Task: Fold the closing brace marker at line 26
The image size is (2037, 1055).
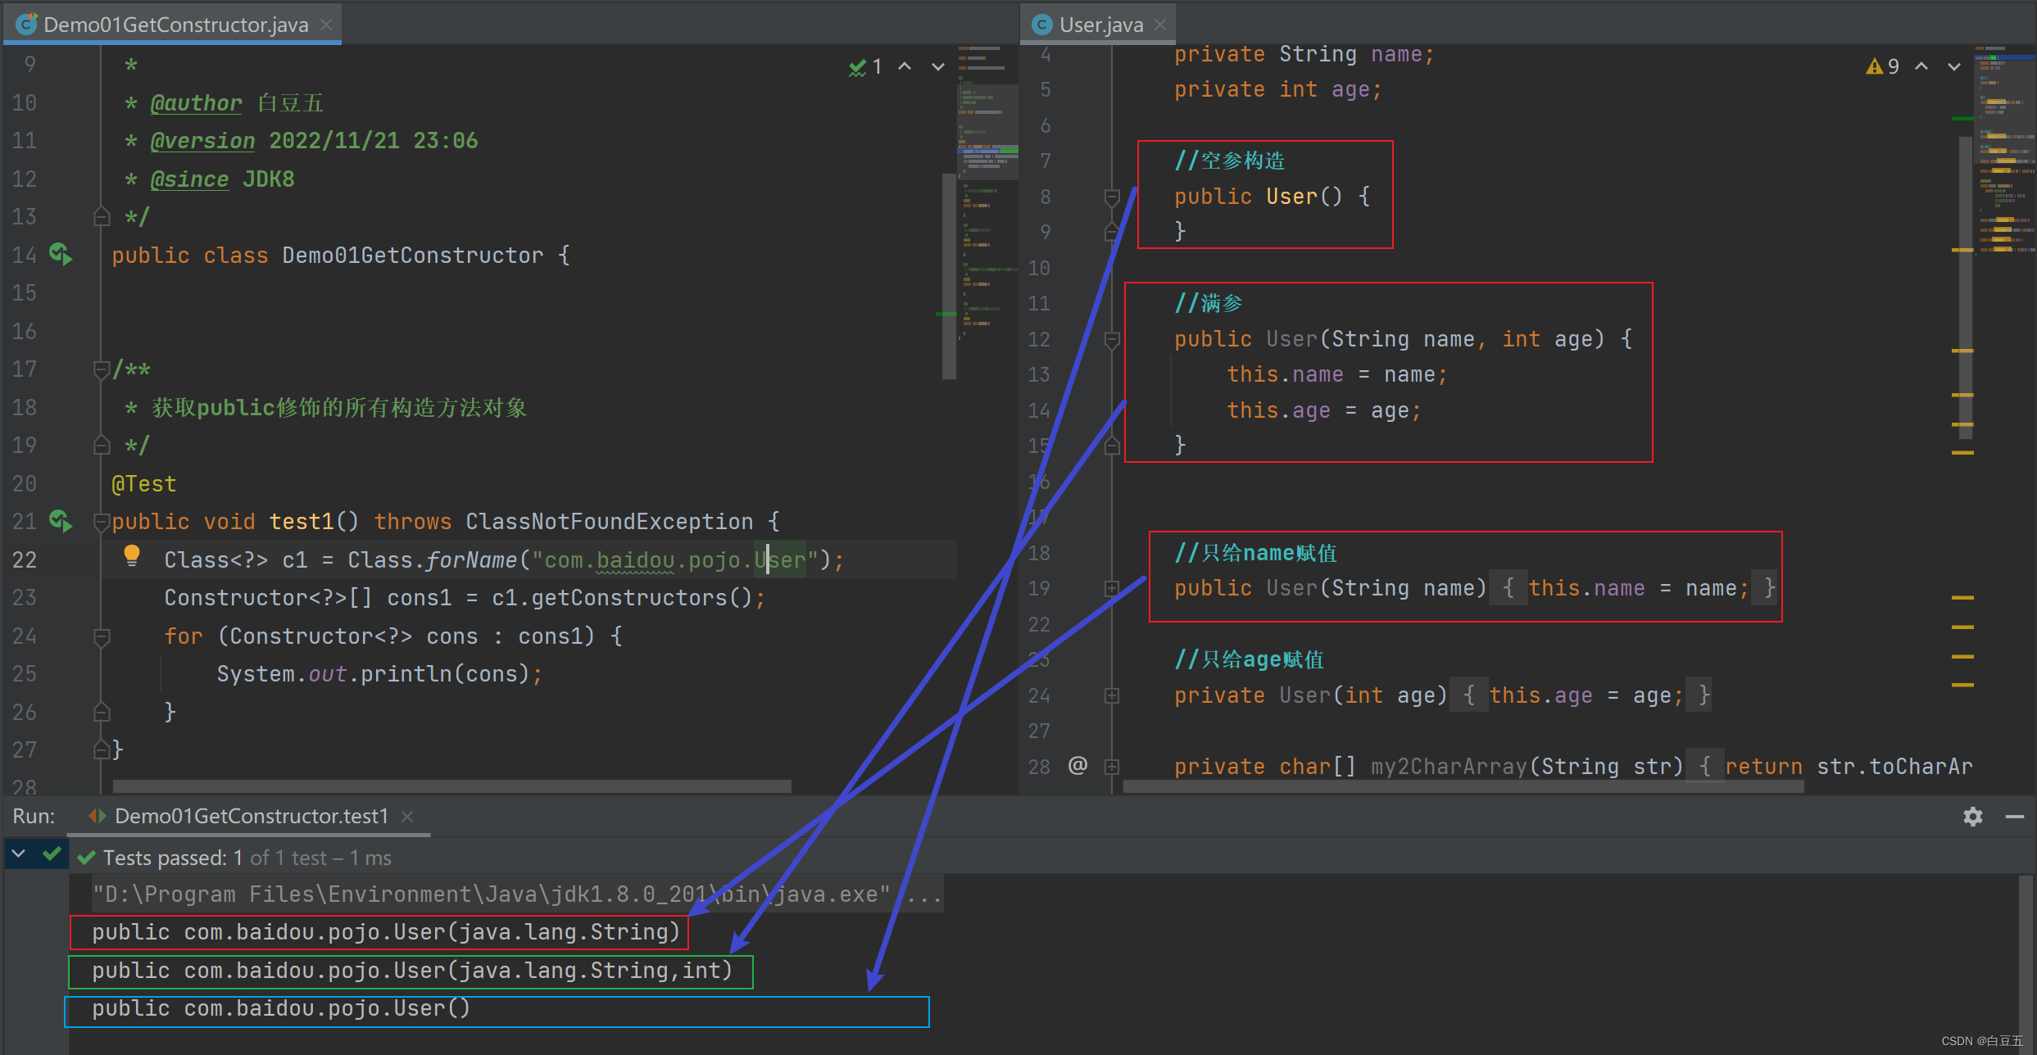Action: (x=102, y=712)
